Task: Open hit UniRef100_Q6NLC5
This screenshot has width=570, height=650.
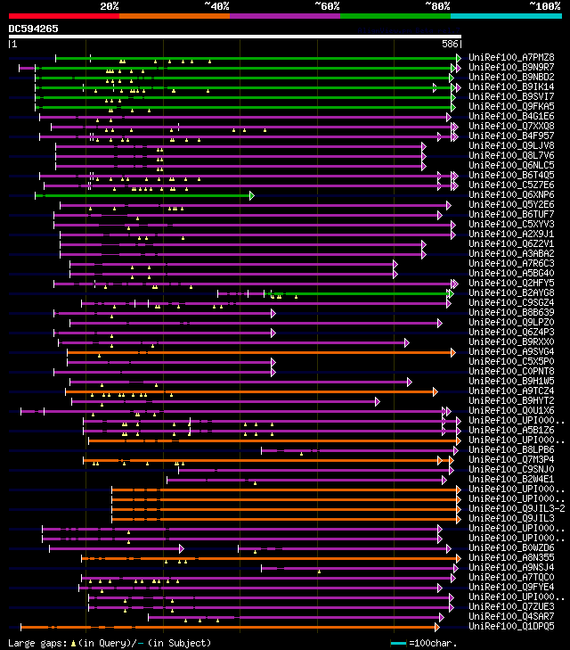Action: click(511, 166)
